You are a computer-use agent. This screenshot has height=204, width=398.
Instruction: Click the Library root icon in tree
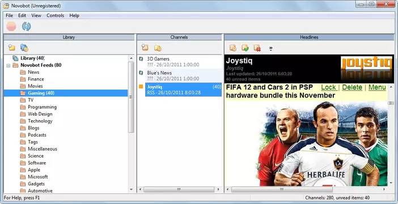[15, 58]
